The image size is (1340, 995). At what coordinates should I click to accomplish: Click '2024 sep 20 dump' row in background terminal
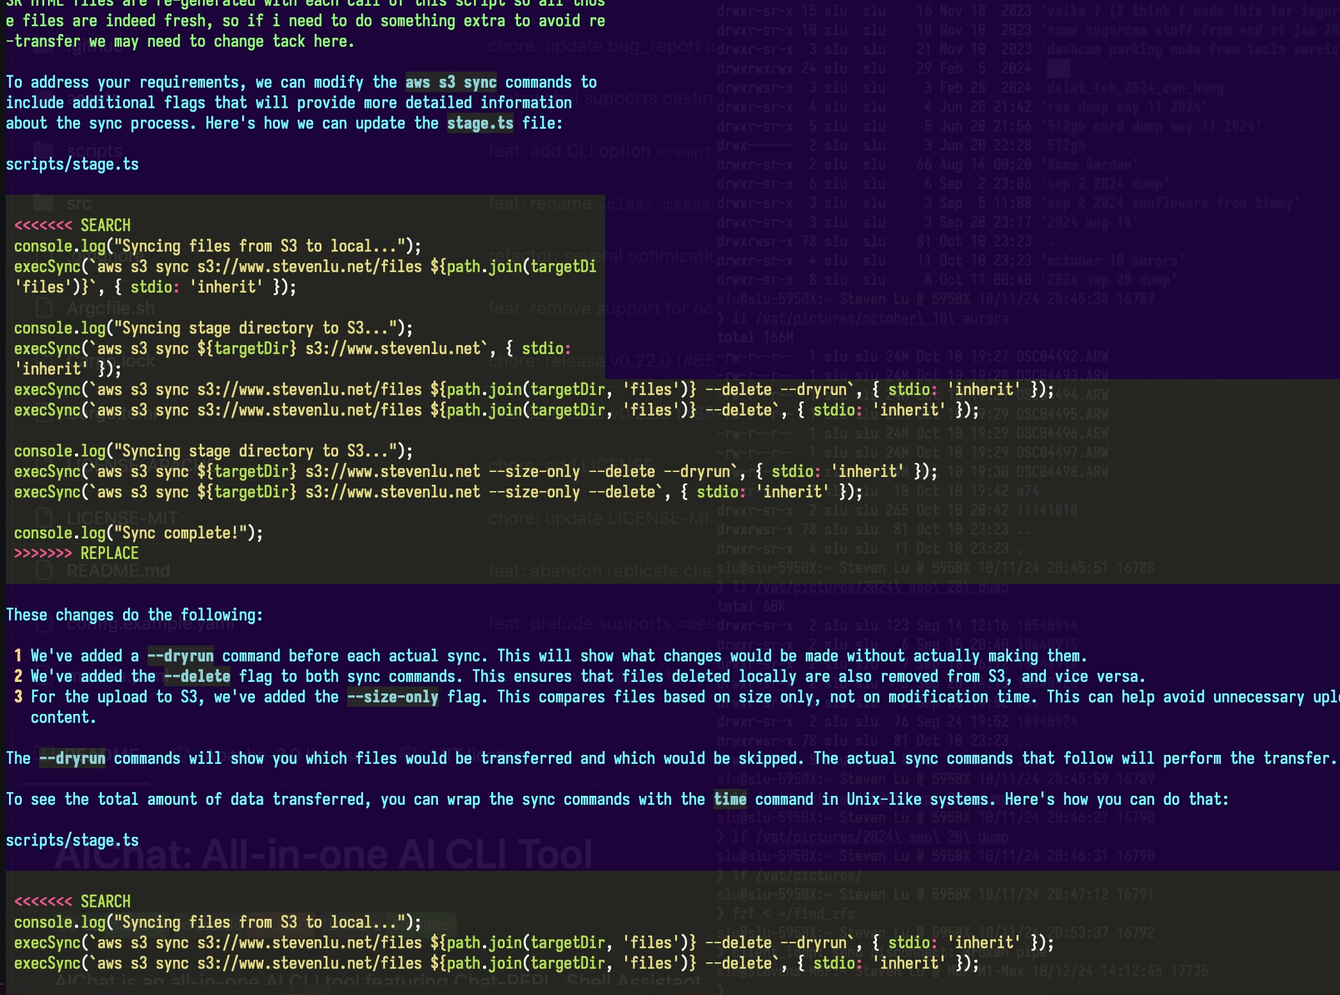click(x=1110, y=280)
